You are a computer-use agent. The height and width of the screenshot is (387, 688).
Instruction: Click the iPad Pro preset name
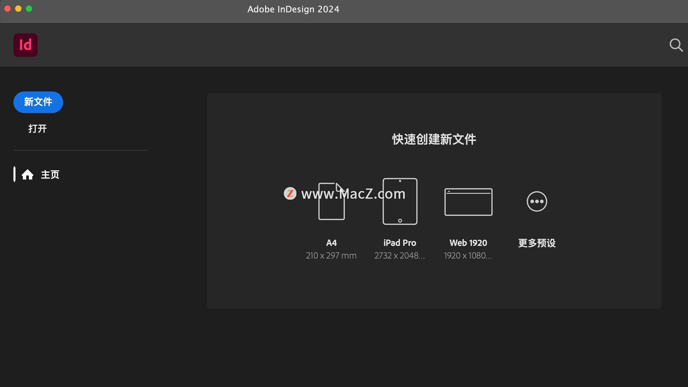coord(400,243)
